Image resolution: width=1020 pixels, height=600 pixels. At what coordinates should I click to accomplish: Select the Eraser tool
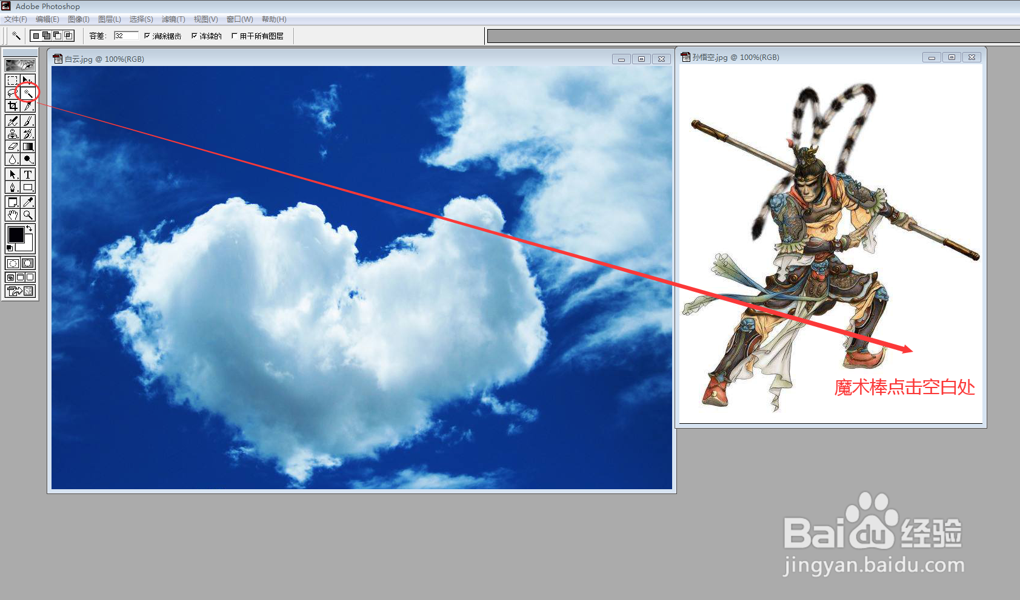[x=12, y=147]
